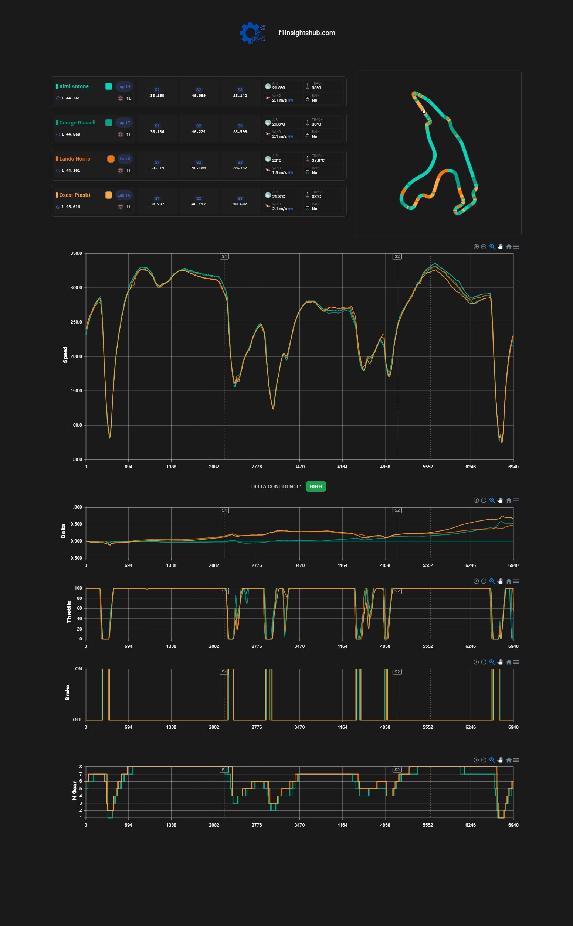Viewport: 573px width, 926px height.
Task: Click the f1insightshub gear logo
Action: coord(252,33)
